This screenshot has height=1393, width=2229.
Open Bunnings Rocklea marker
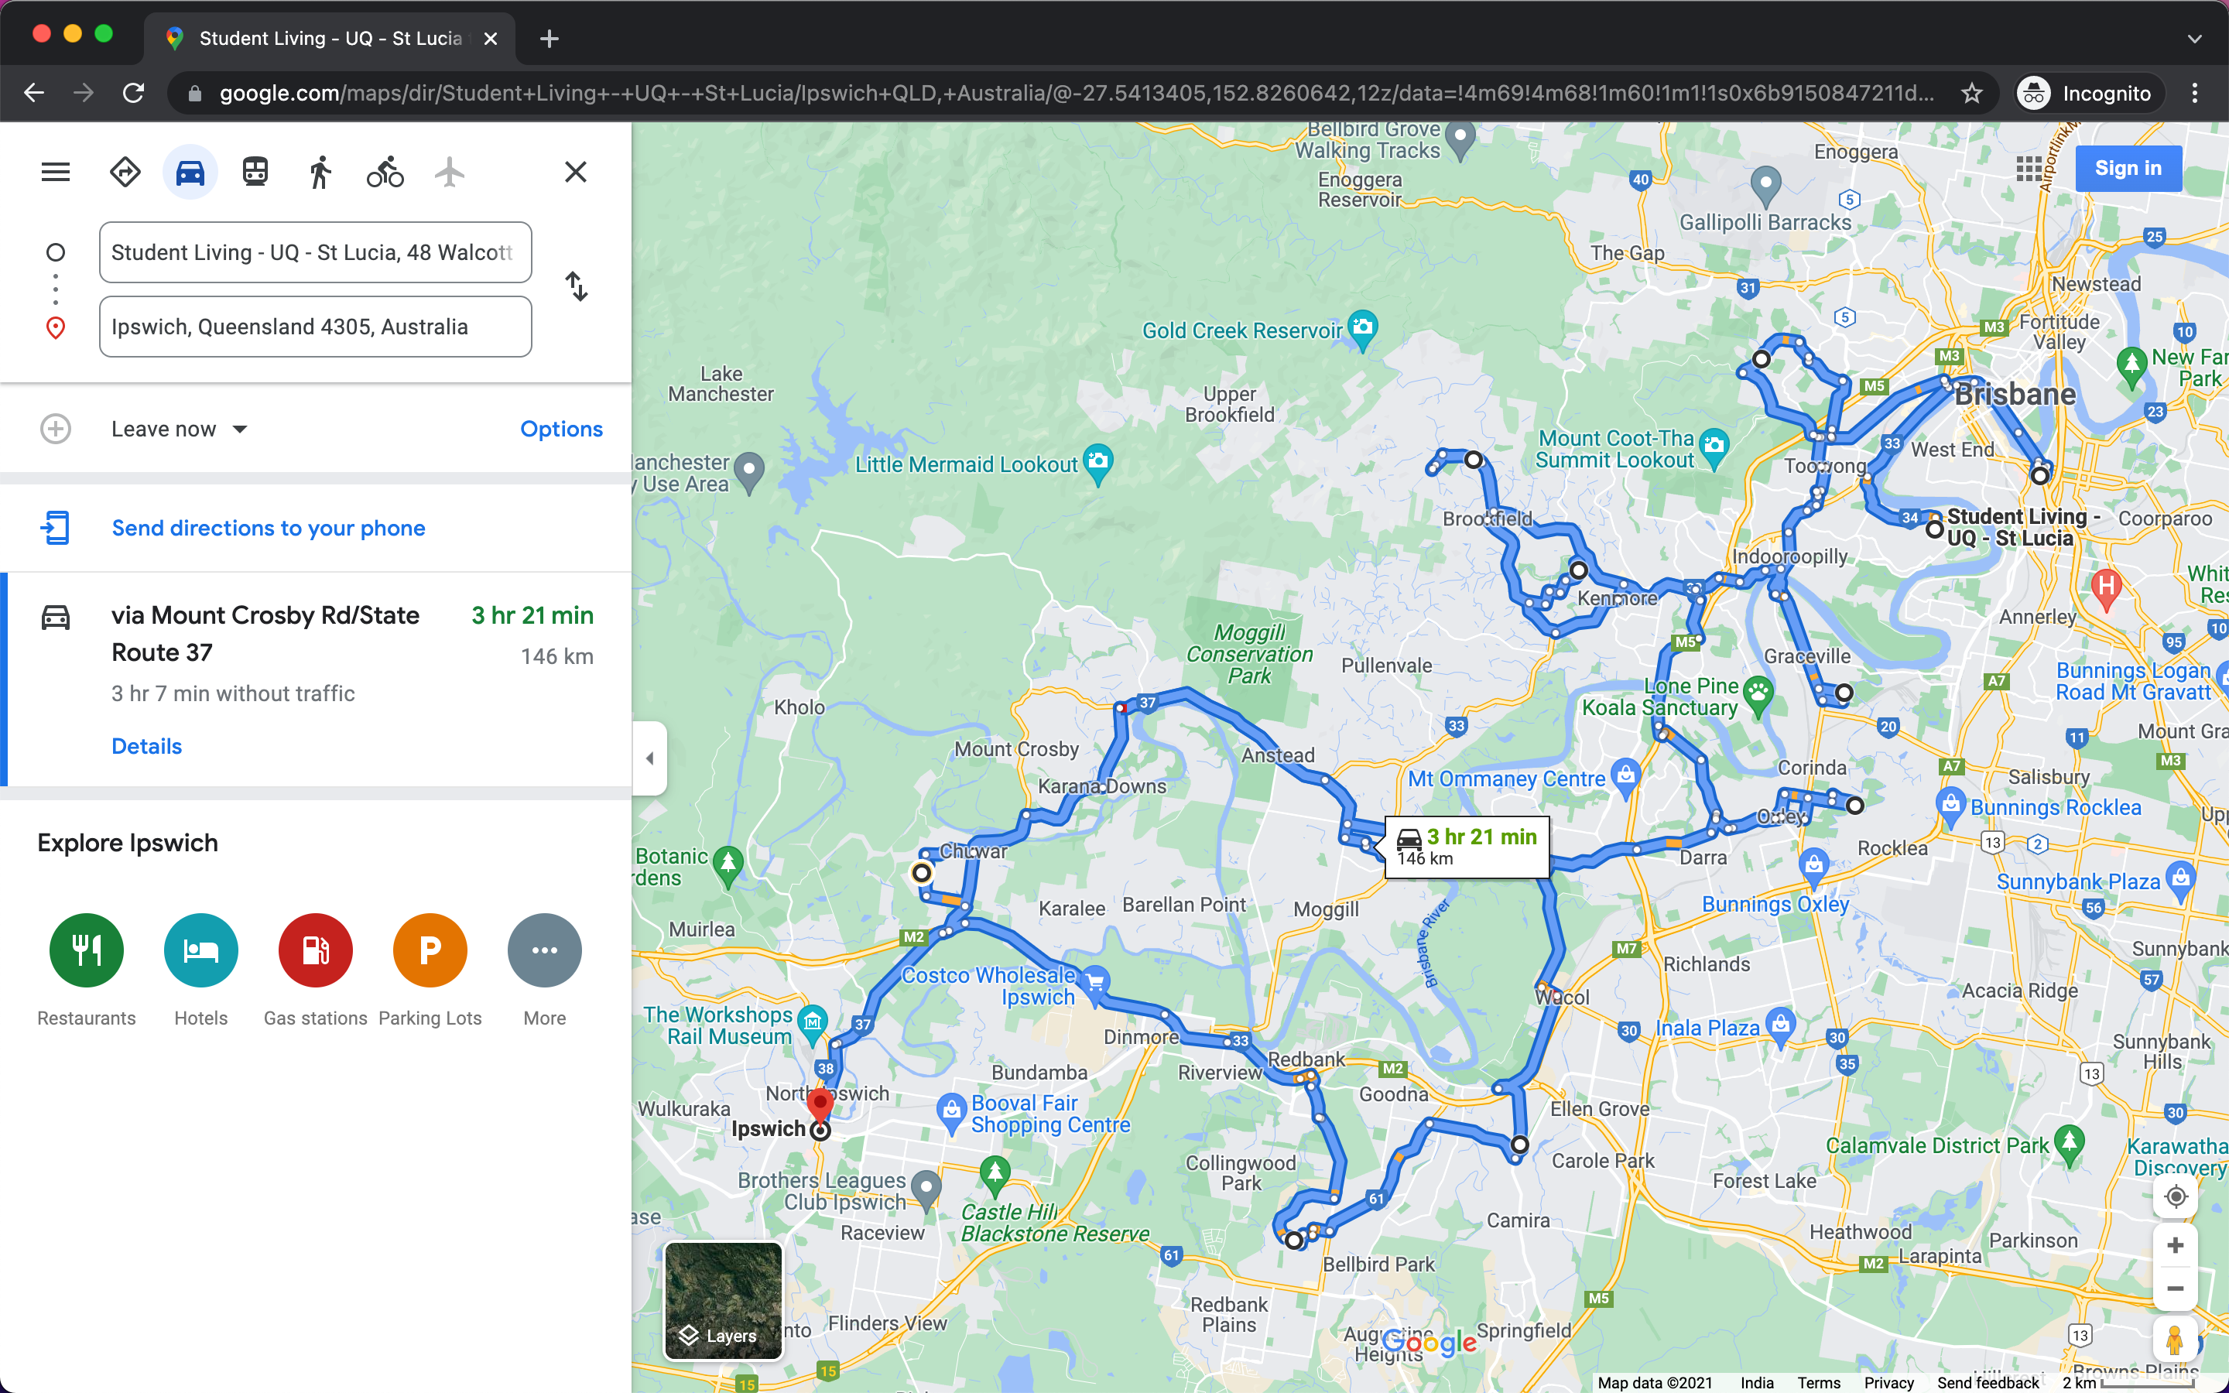tap(1951, 805)
